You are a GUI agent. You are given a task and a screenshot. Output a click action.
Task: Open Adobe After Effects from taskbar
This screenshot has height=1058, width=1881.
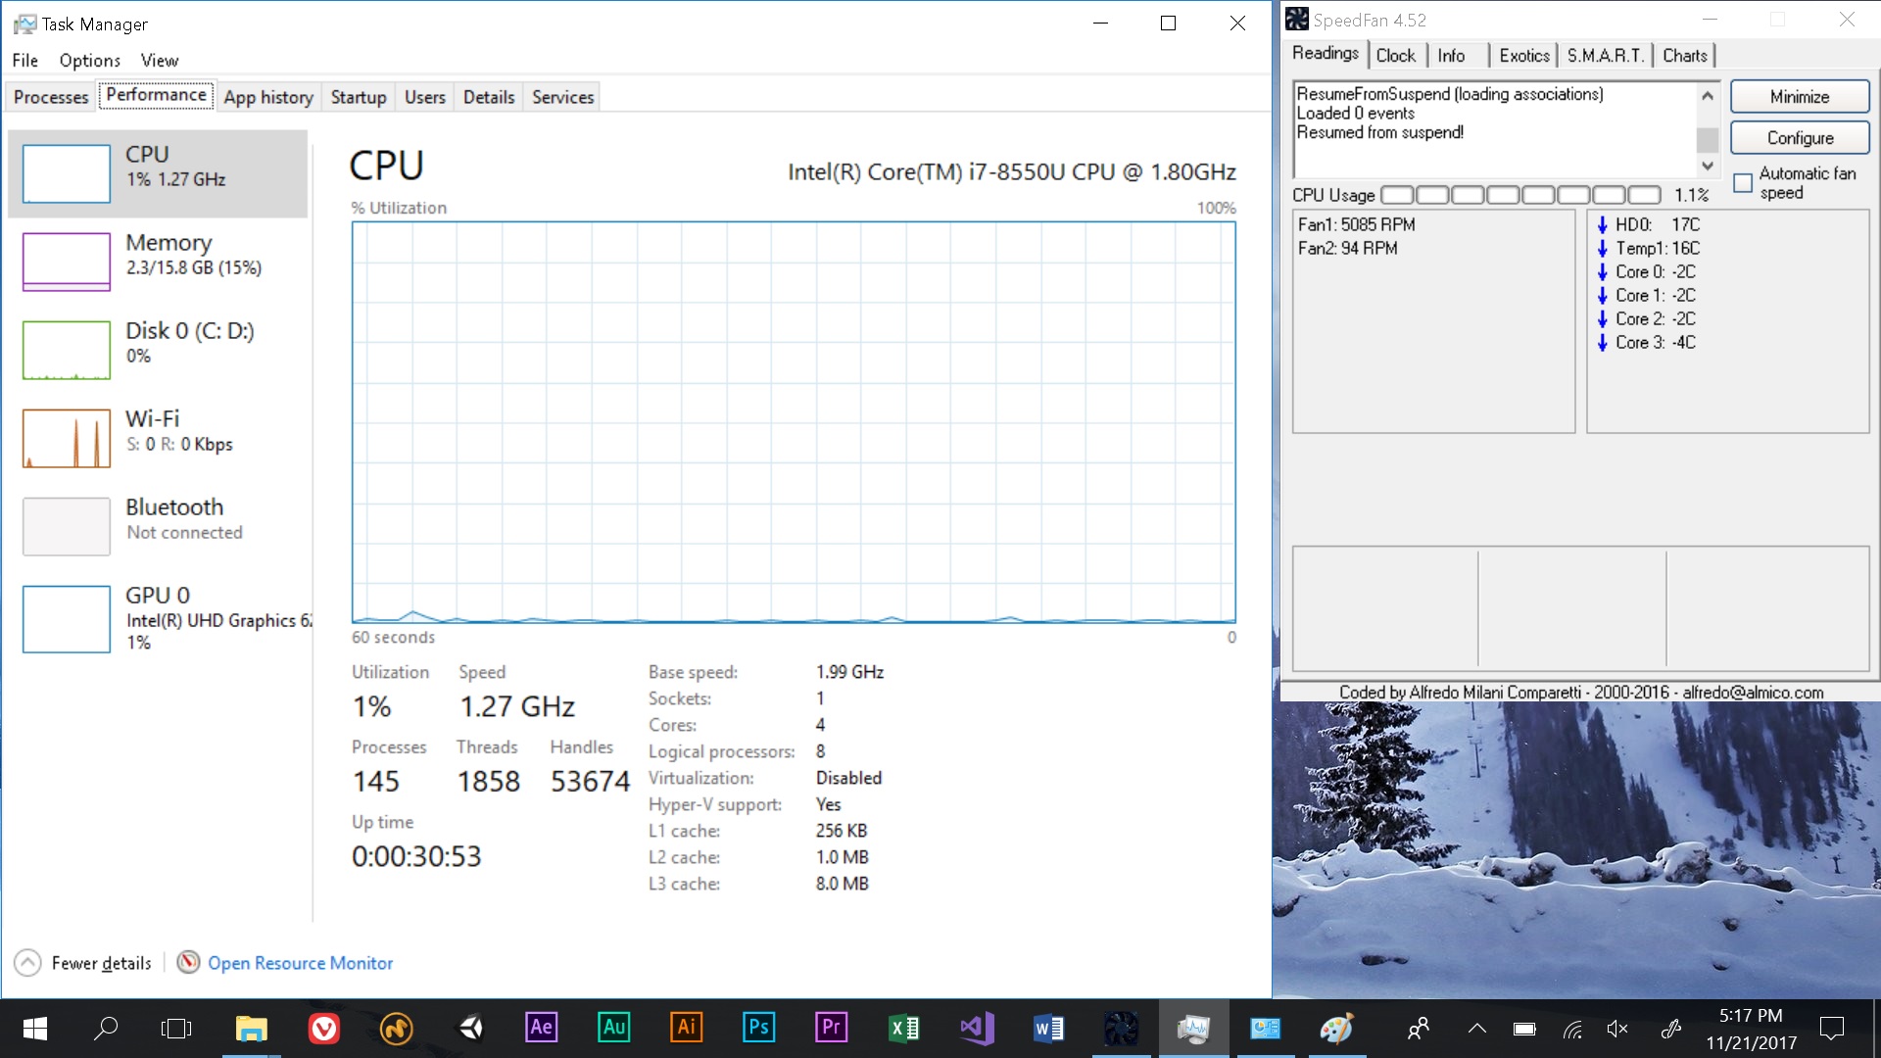[x=541, y=1028]
